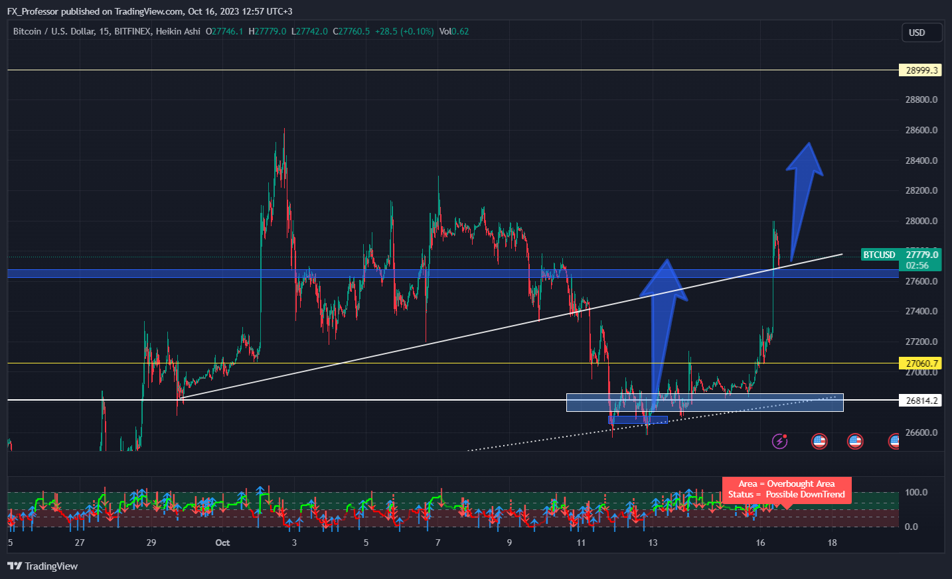Click the 13 date on the time axis
The image size is (952, 579).
pos(653,543)
